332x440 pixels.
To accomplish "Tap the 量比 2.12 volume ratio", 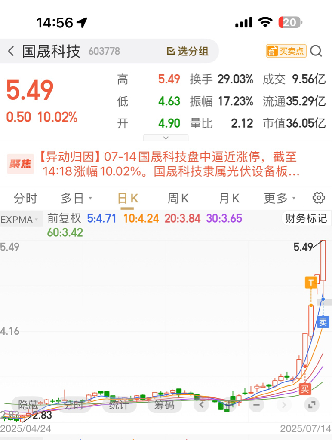I will point(221,123).
